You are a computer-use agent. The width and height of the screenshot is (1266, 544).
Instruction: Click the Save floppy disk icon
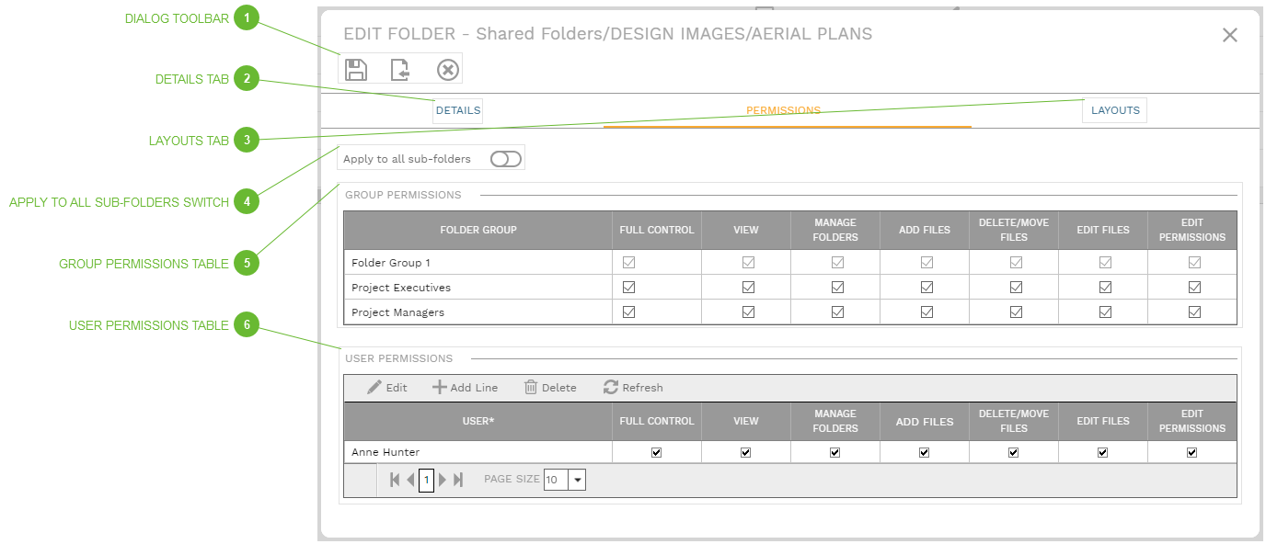click(356, 70)
